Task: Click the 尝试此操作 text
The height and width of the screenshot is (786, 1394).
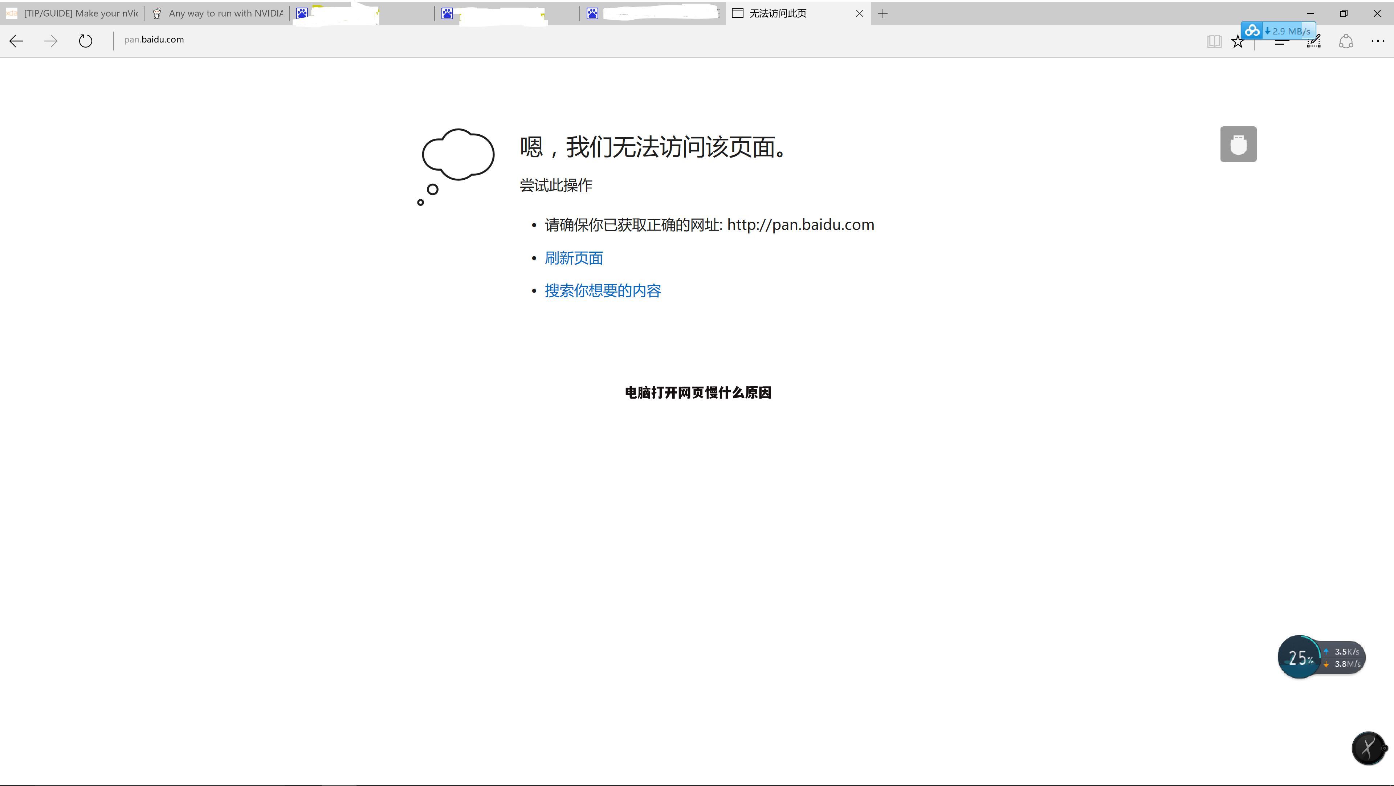Action: (x=556, y=186)
